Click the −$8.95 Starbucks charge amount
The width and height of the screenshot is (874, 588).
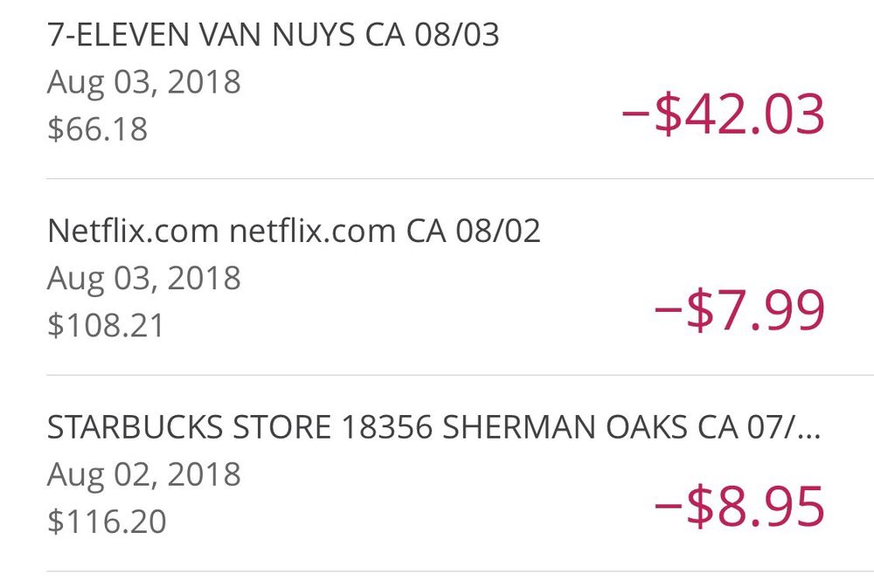click(739, 507)
